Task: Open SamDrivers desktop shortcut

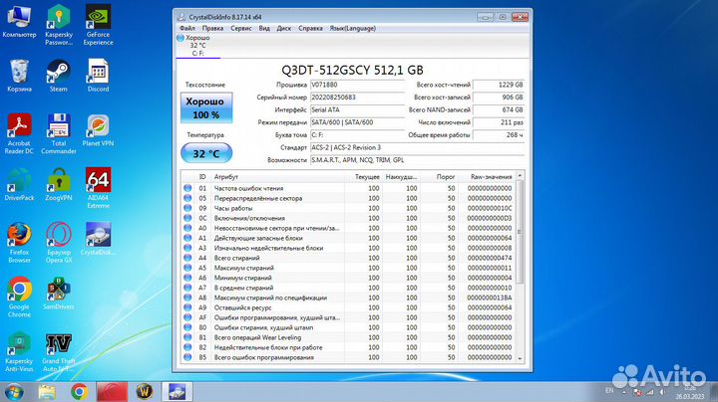Action: pos(59,294)
